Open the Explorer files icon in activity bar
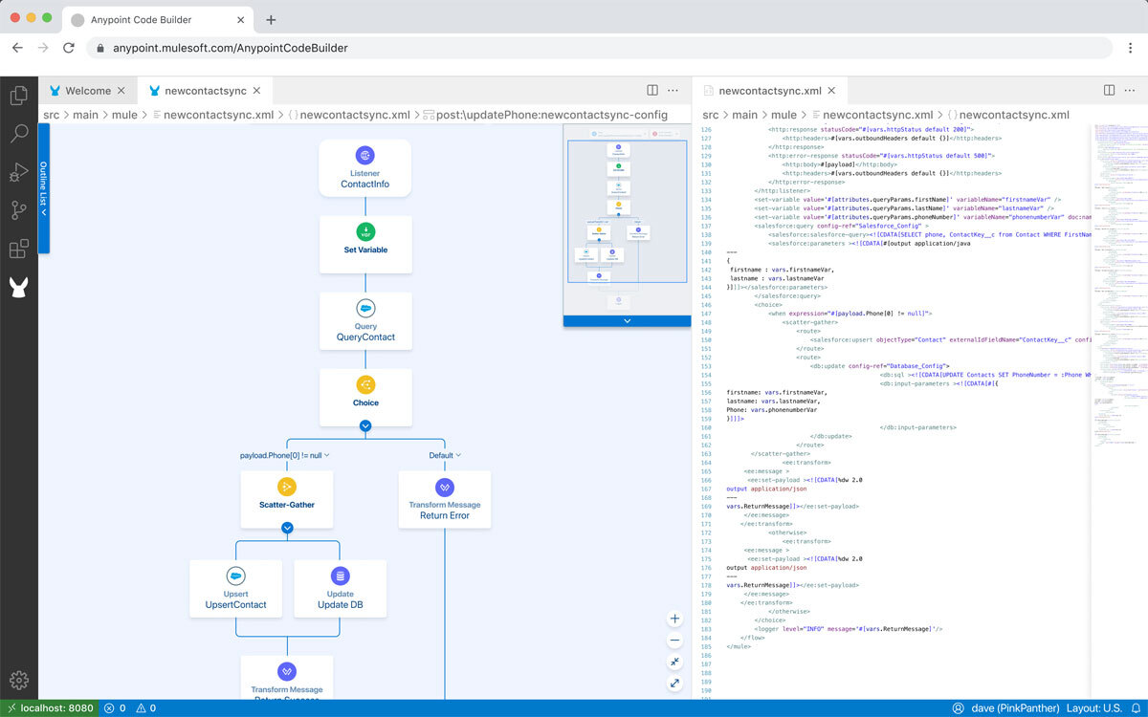1148x717 pixels. coord(18,96)
